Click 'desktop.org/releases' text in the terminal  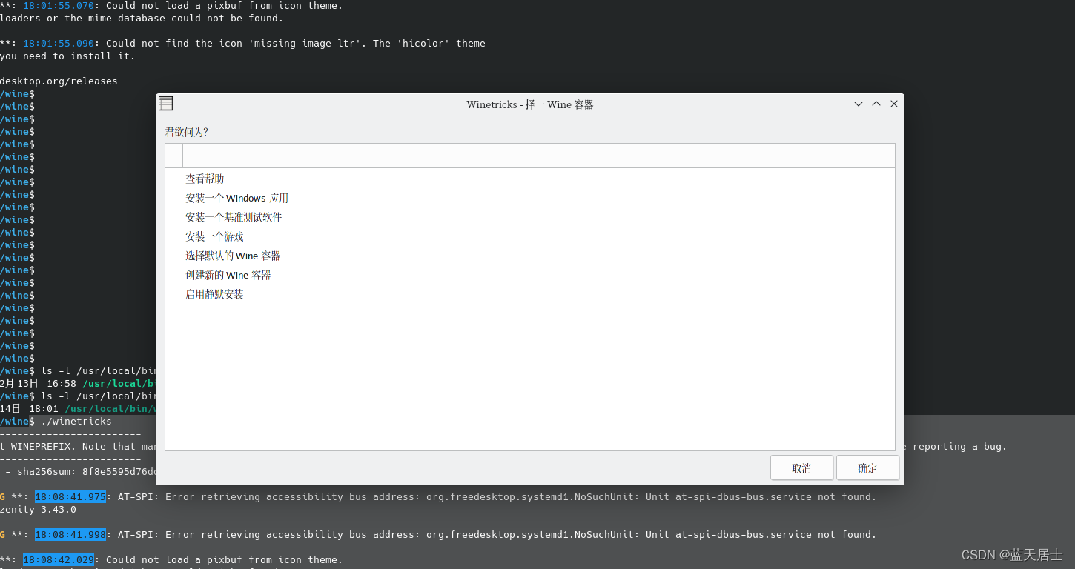tap(59, 81)
